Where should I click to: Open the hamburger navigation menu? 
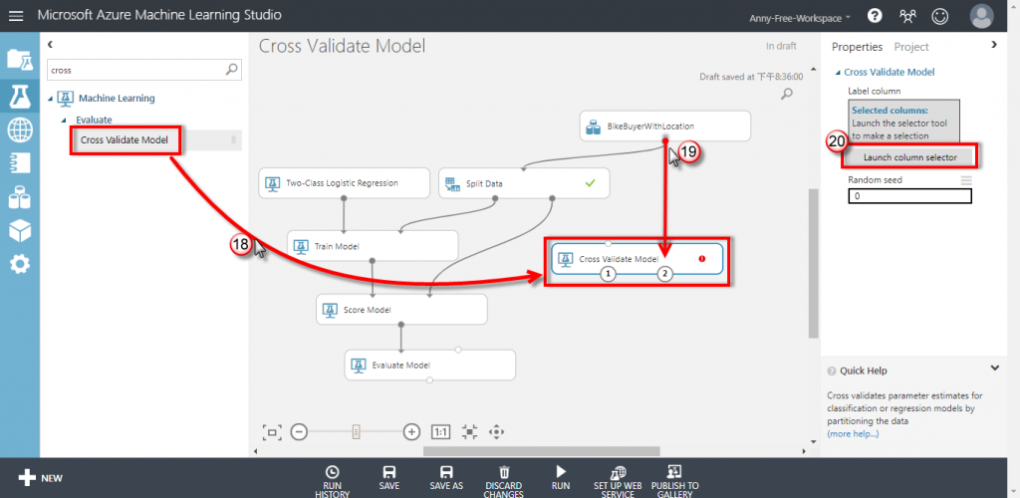tap(16, 16)
